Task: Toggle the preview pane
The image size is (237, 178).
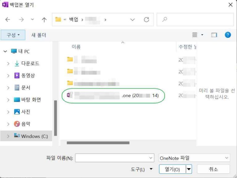Action: (214, 35)
